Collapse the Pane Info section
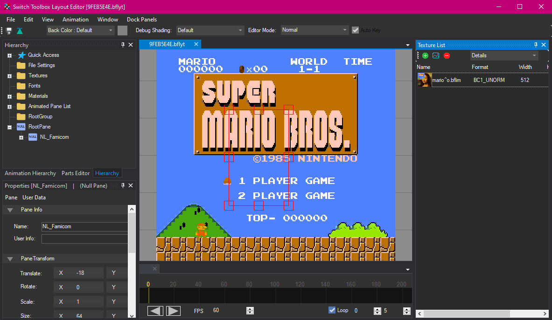Viewport: 552px width, 320px height. pyautogui.click(x=10, y=210)
